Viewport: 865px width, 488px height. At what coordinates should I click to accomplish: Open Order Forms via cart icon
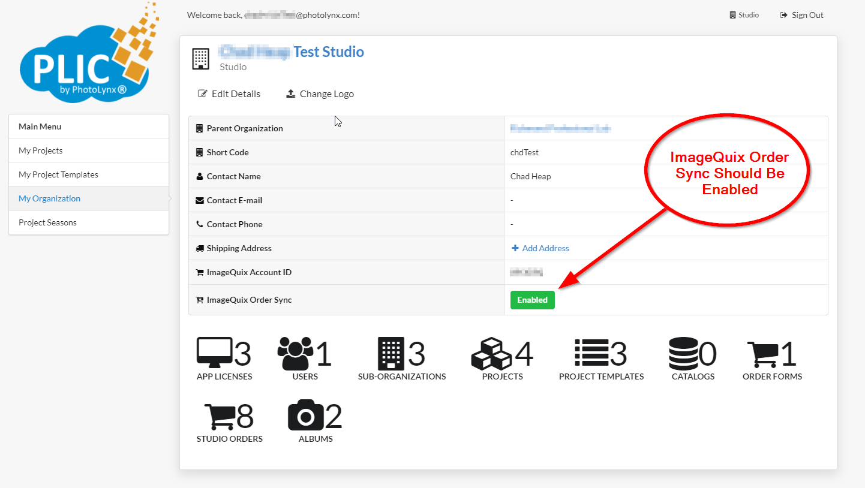coord(762,354)
